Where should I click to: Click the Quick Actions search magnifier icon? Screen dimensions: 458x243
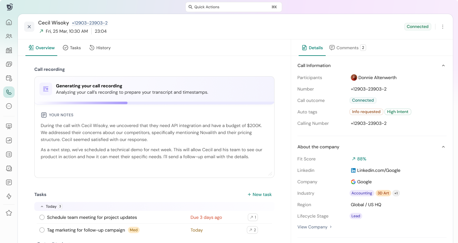190,7
